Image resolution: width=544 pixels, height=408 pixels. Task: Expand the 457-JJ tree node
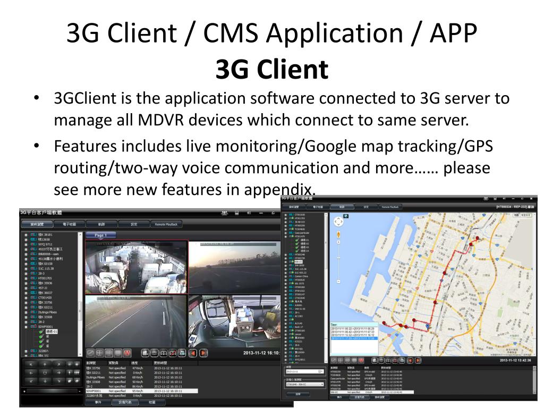coord(25,288)
